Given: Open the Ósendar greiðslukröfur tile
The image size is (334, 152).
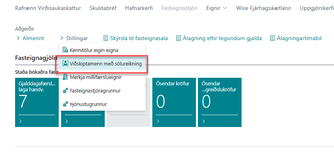Looking at the screenshot, I should coord(220,102).
